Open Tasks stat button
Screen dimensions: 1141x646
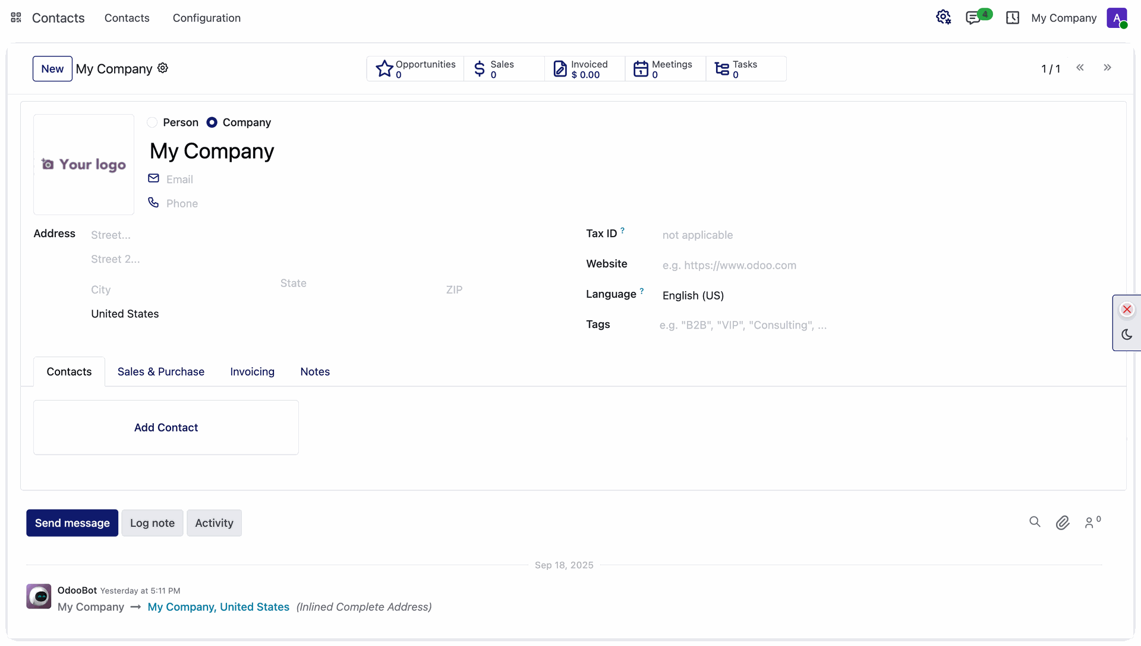coord(746,69)
